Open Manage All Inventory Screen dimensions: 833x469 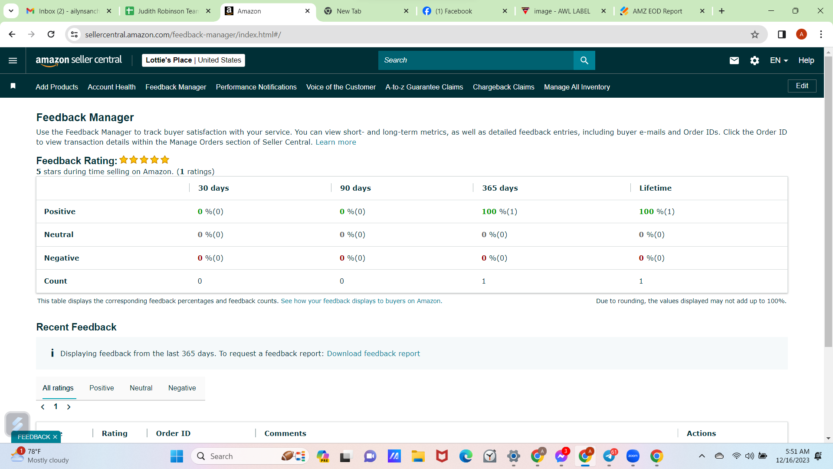577,87
